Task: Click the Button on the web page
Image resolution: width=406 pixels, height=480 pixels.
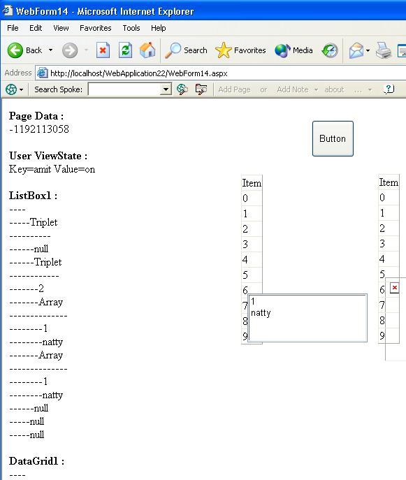Action: 333,138
